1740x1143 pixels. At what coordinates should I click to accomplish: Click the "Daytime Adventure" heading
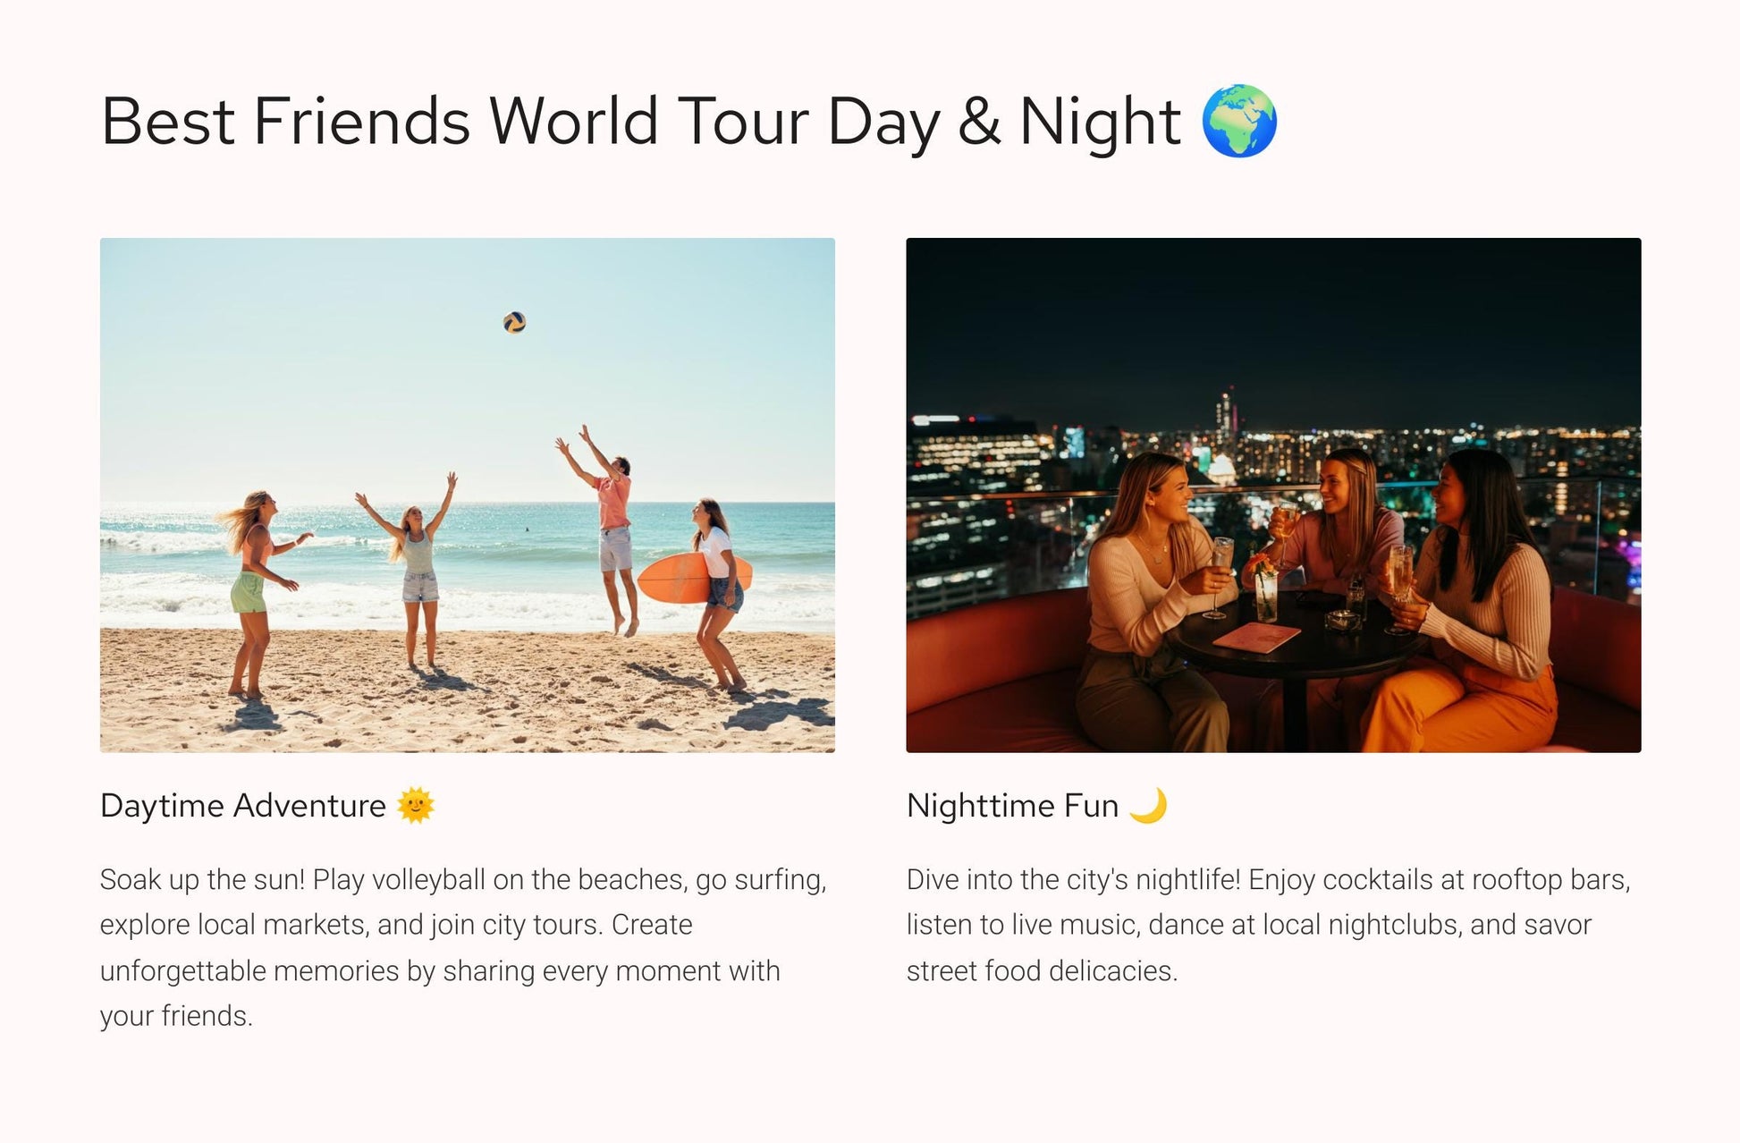point(243,806)
